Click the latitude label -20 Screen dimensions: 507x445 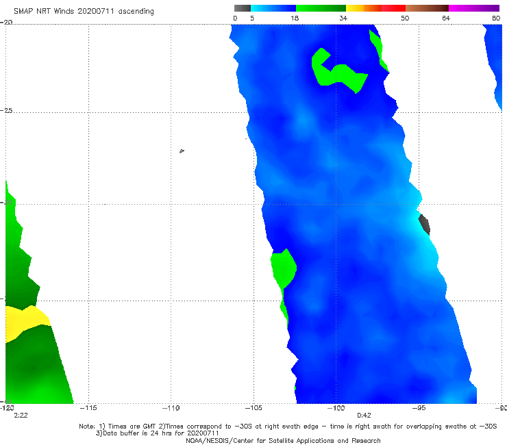(x=6, y=22)
